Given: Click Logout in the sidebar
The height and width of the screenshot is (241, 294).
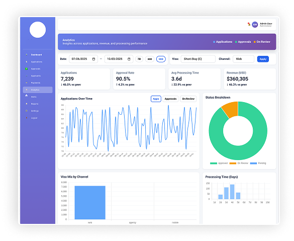Looking at the screenshot, I should [x=38, y=118].
